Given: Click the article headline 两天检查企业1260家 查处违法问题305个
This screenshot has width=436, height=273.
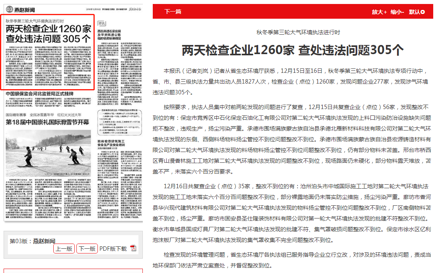Looking at the screenshot, I should [292, 50].
